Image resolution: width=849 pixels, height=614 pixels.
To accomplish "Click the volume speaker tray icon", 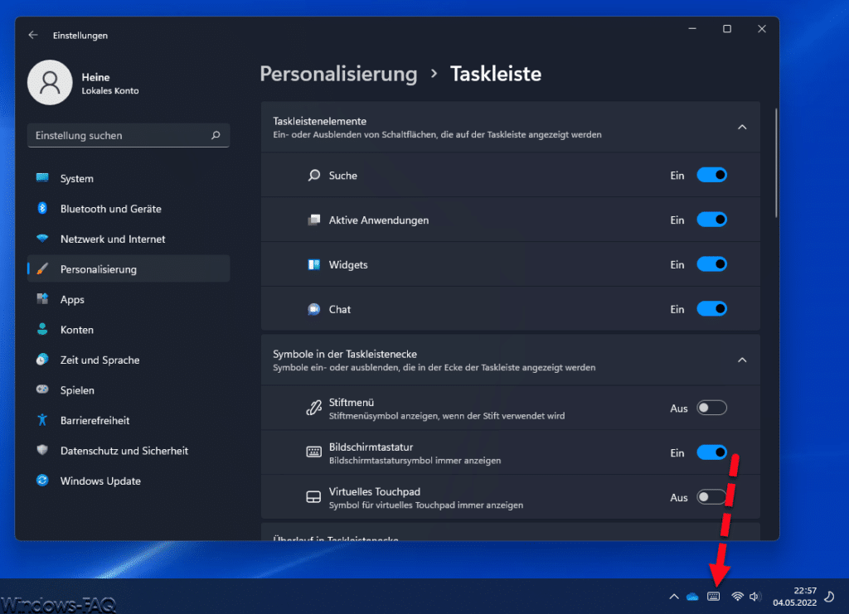I will (x=754, y=597).
